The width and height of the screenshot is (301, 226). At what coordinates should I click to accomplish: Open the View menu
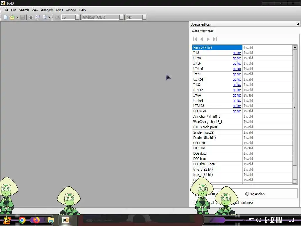tap(35, 10)
